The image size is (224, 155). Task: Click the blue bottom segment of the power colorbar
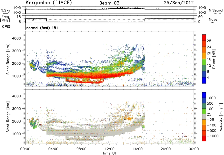[x=204, y=80]
